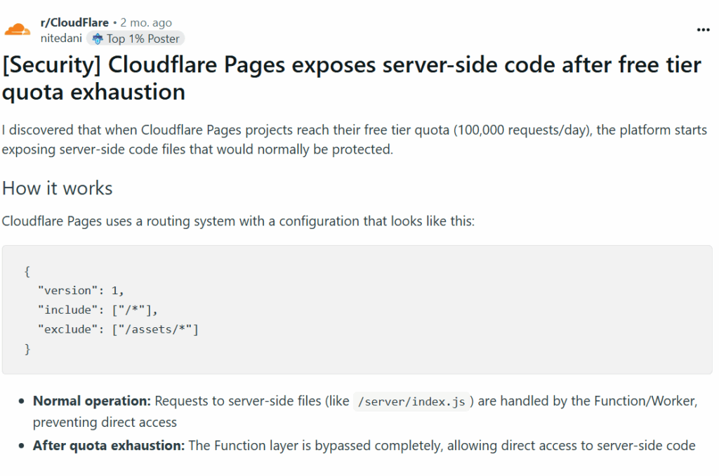Screen dimensions: 719x476
Task: Open post options via the ellipsis icon
Action: click(703, 29)
